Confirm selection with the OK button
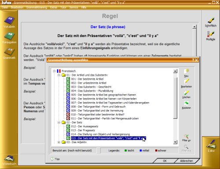 point(165,161)
